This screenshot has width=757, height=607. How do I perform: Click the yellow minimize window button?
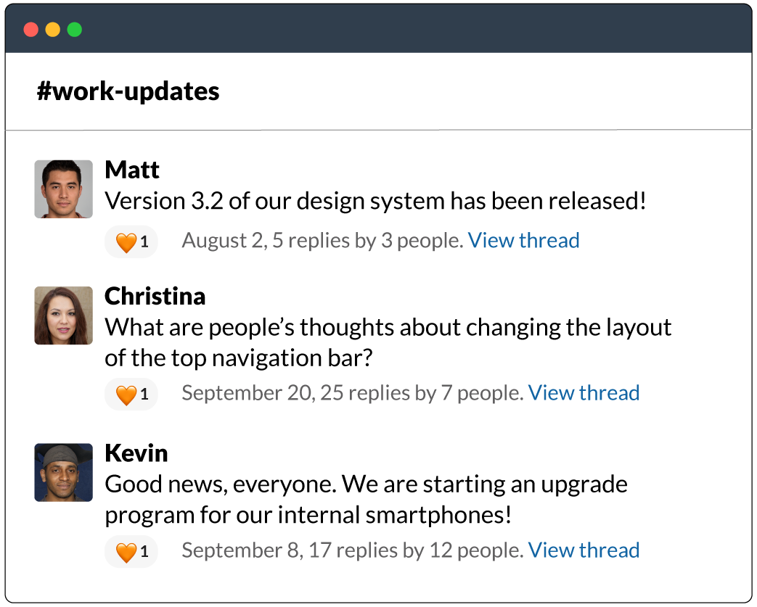[53, 30]
